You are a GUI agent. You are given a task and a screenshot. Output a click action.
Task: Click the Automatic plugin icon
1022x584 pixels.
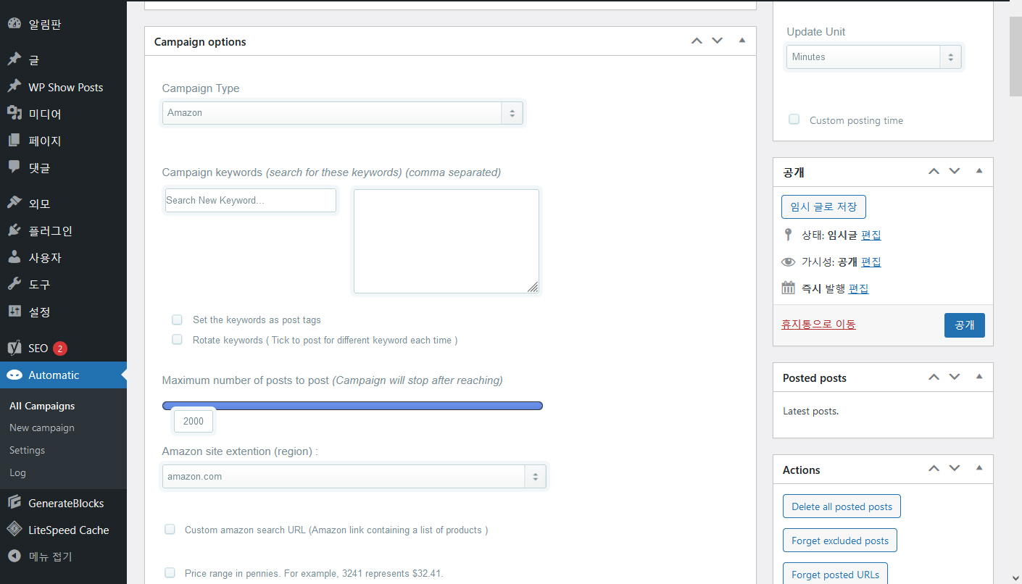14,375
